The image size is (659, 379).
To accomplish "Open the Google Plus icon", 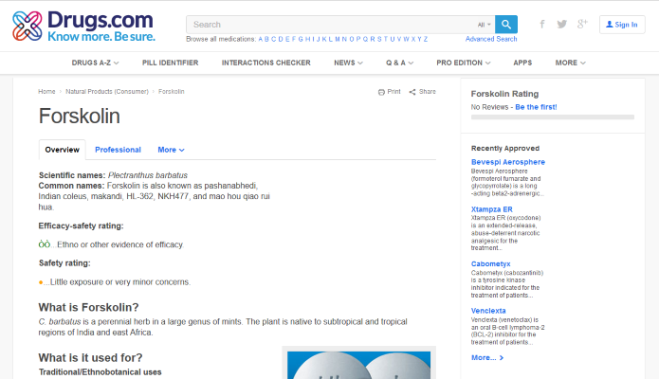I will point(582,24).
